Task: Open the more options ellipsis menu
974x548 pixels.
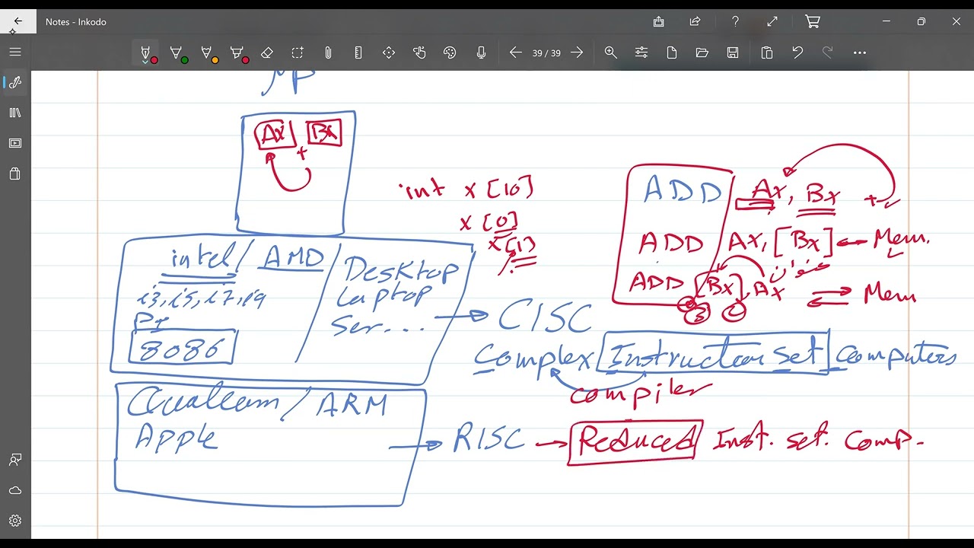Action: pyautogui.click(x=860, y=53)
